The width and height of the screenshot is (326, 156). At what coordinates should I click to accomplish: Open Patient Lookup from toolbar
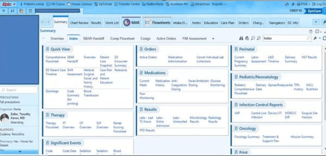32,4
